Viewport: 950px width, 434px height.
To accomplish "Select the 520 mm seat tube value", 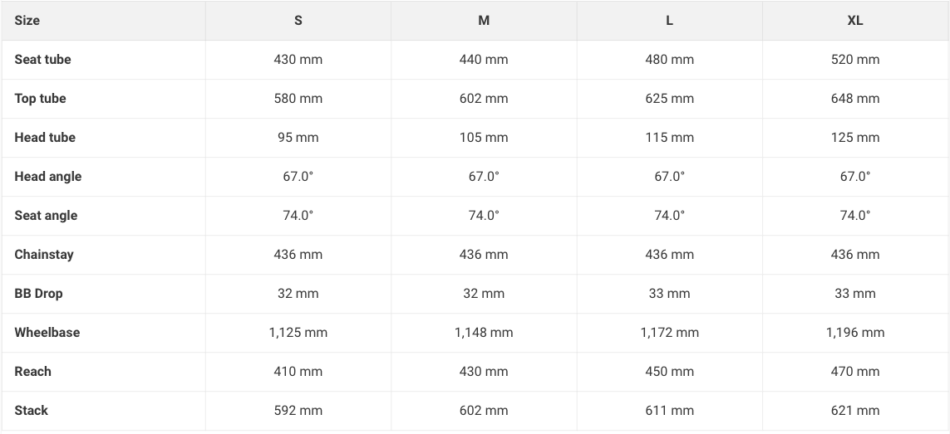I will click(x=855, y=60).
